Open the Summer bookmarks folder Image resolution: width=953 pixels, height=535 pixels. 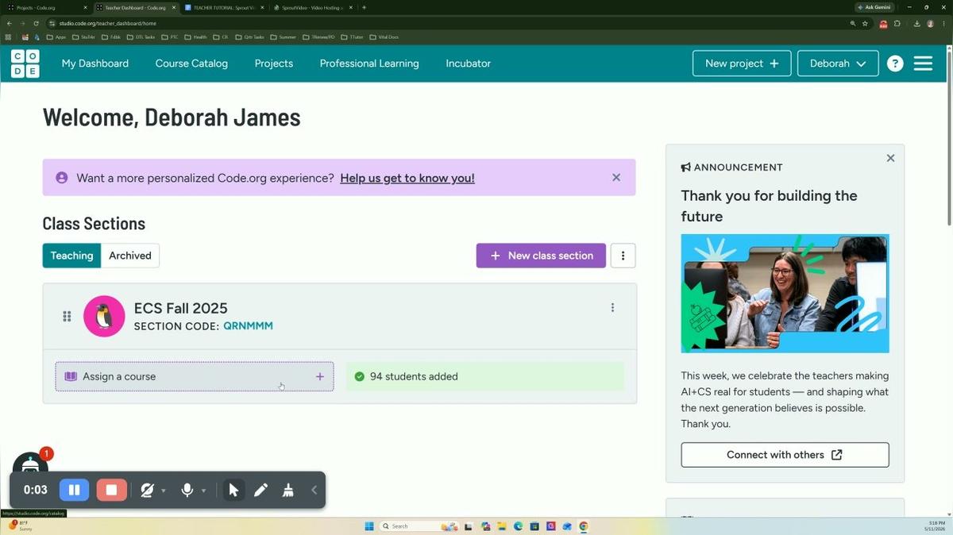[284, 37]
